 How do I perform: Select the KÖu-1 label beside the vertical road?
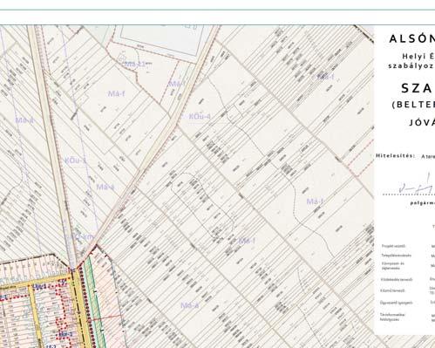coord(75,160)
